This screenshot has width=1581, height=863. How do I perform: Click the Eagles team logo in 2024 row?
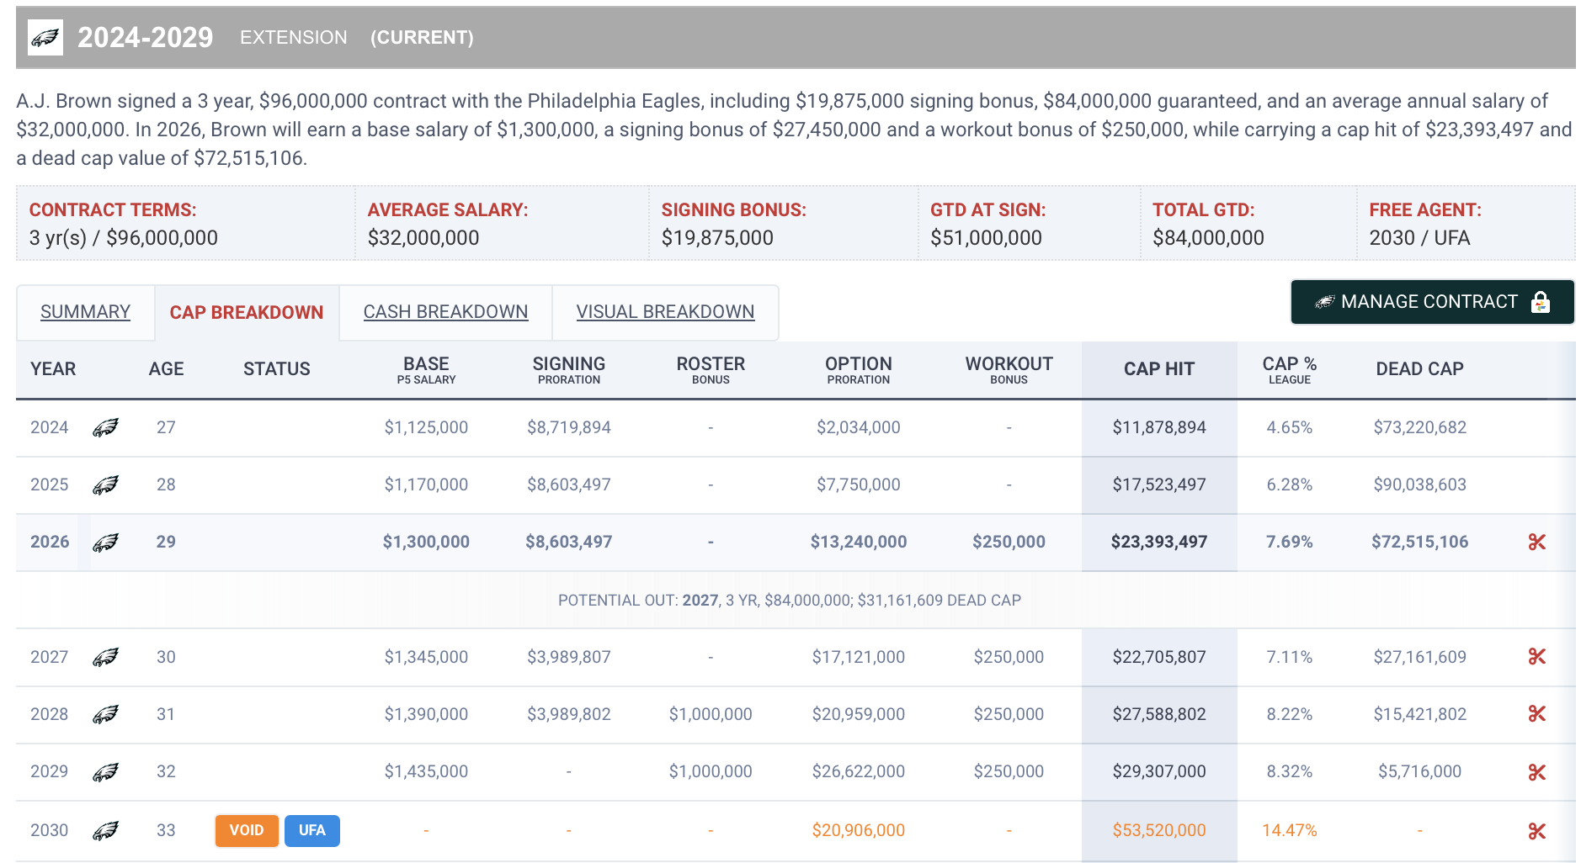pyautogui.click(x=105, y=428)
